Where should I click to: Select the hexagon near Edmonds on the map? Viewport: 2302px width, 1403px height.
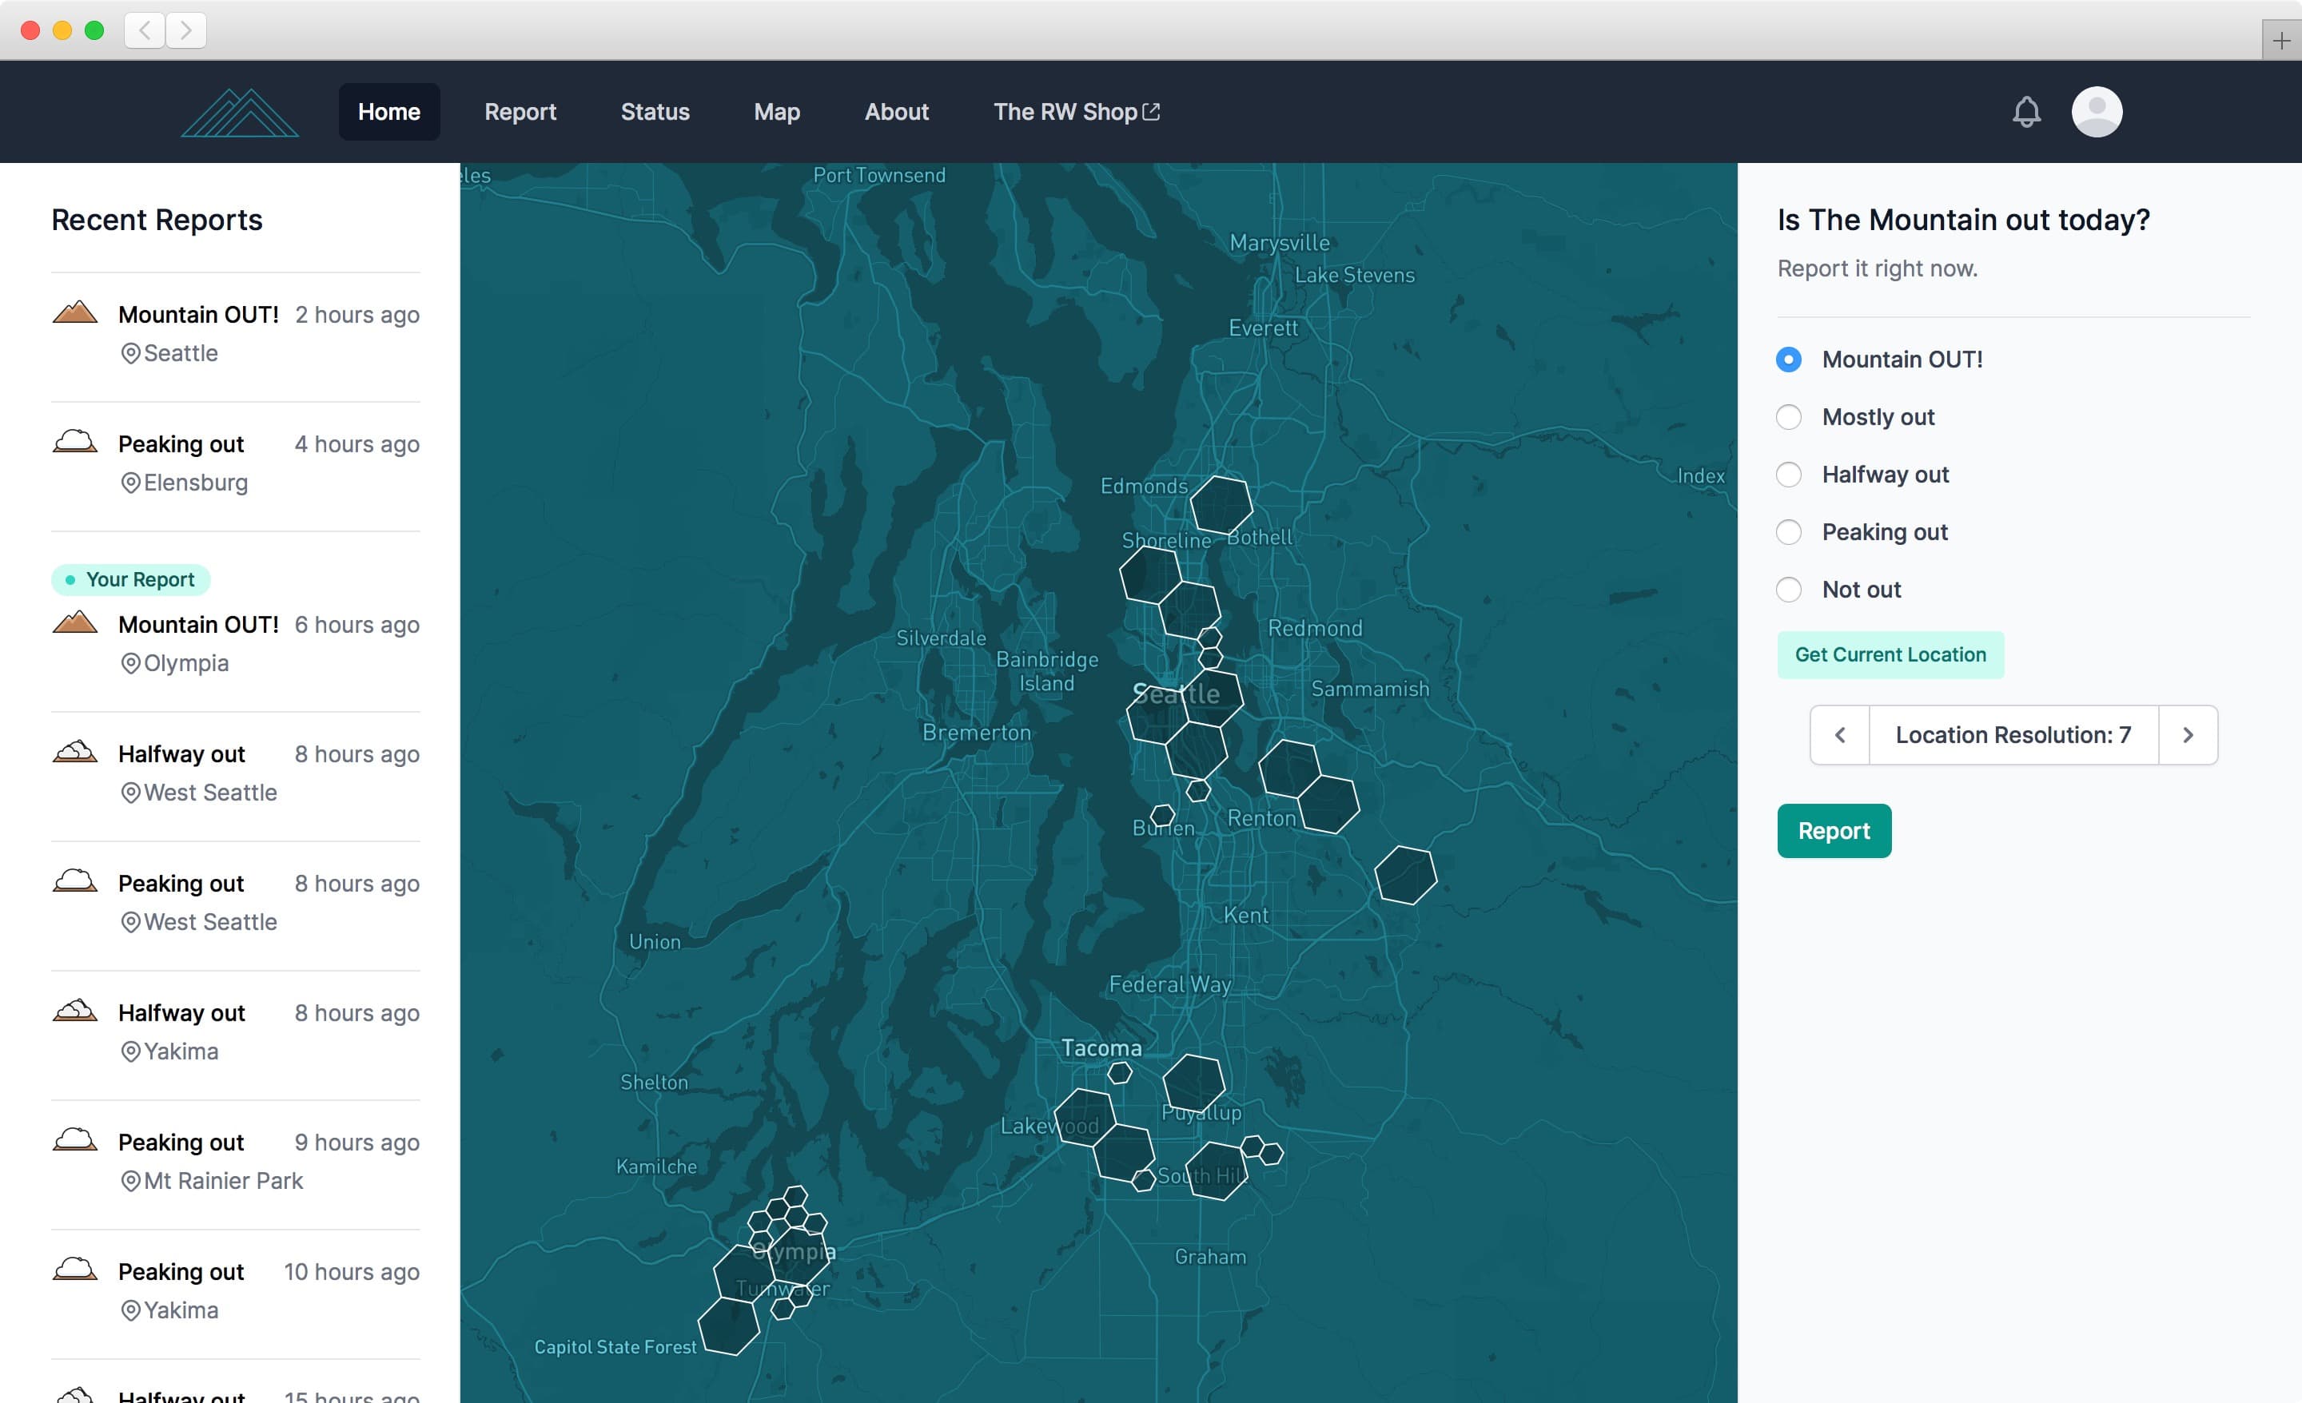tap(1220, 504)
